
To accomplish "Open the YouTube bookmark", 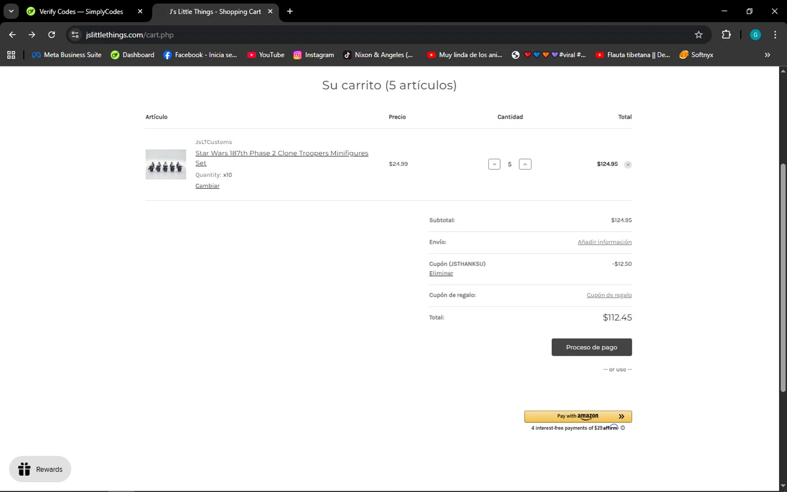I will tap(265, 55).
